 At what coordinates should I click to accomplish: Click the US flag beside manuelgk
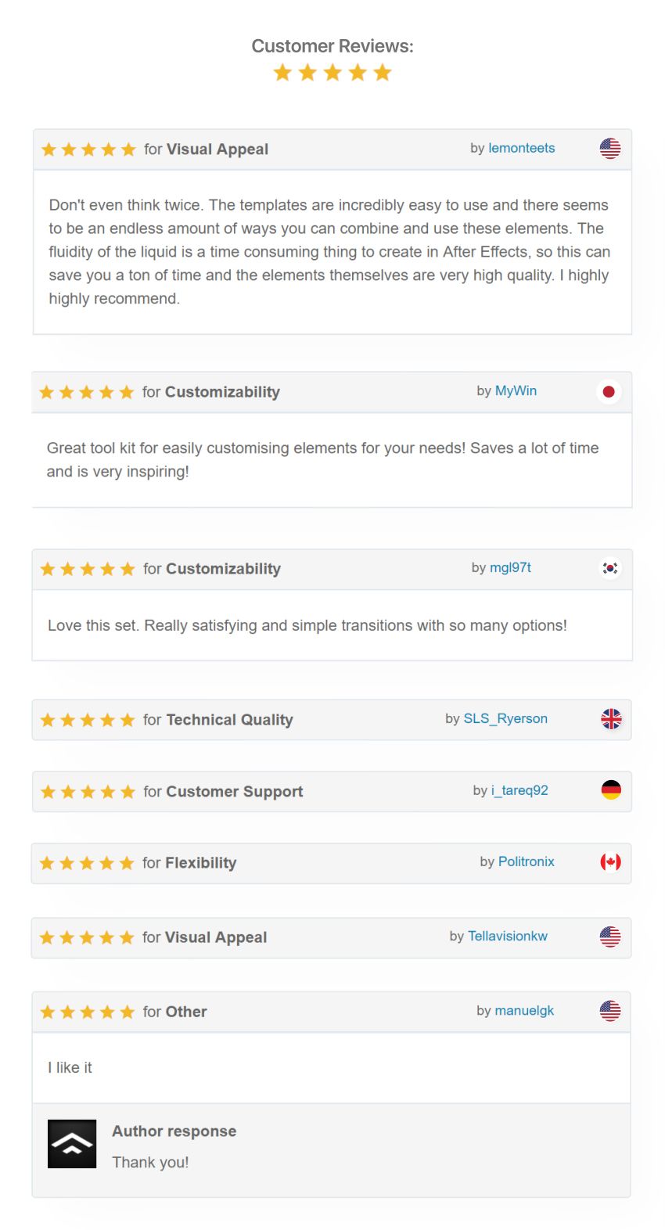click(610, 1011)
